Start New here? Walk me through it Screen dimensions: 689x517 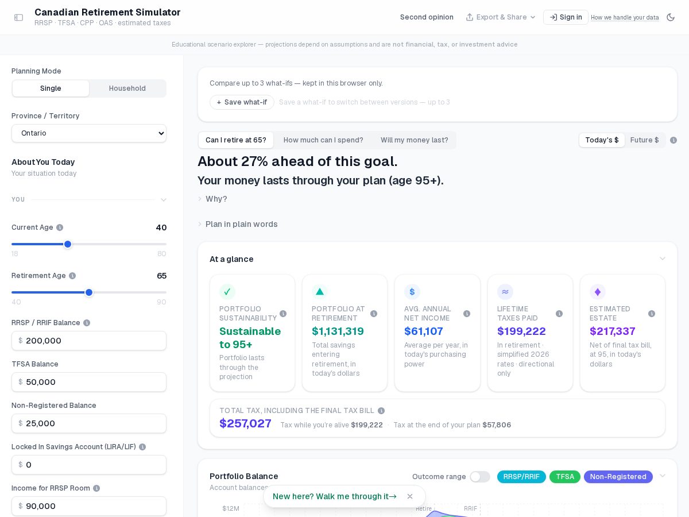click(335, 496)
